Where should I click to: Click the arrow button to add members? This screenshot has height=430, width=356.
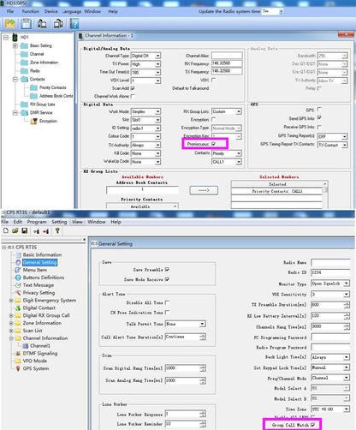tap(204, 190)
